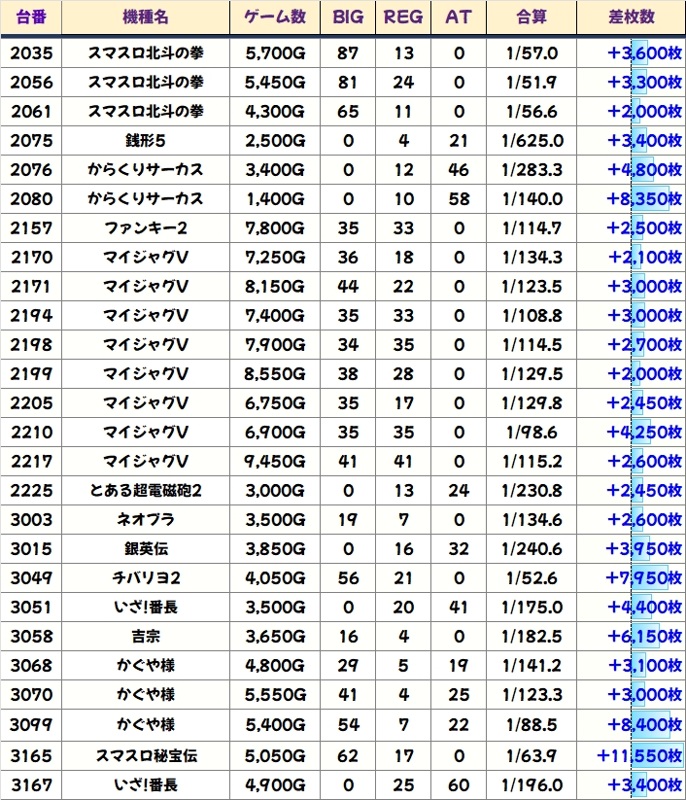
Task: Click the チバリヨ2 machine name
Action: click(x=146, y=578)
